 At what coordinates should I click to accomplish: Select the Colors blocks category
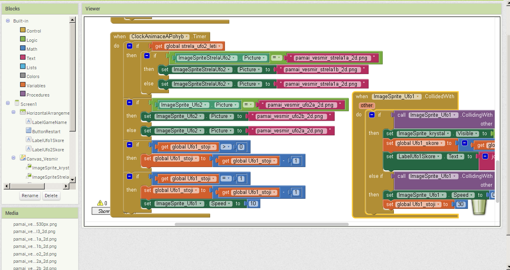point(30,76)
